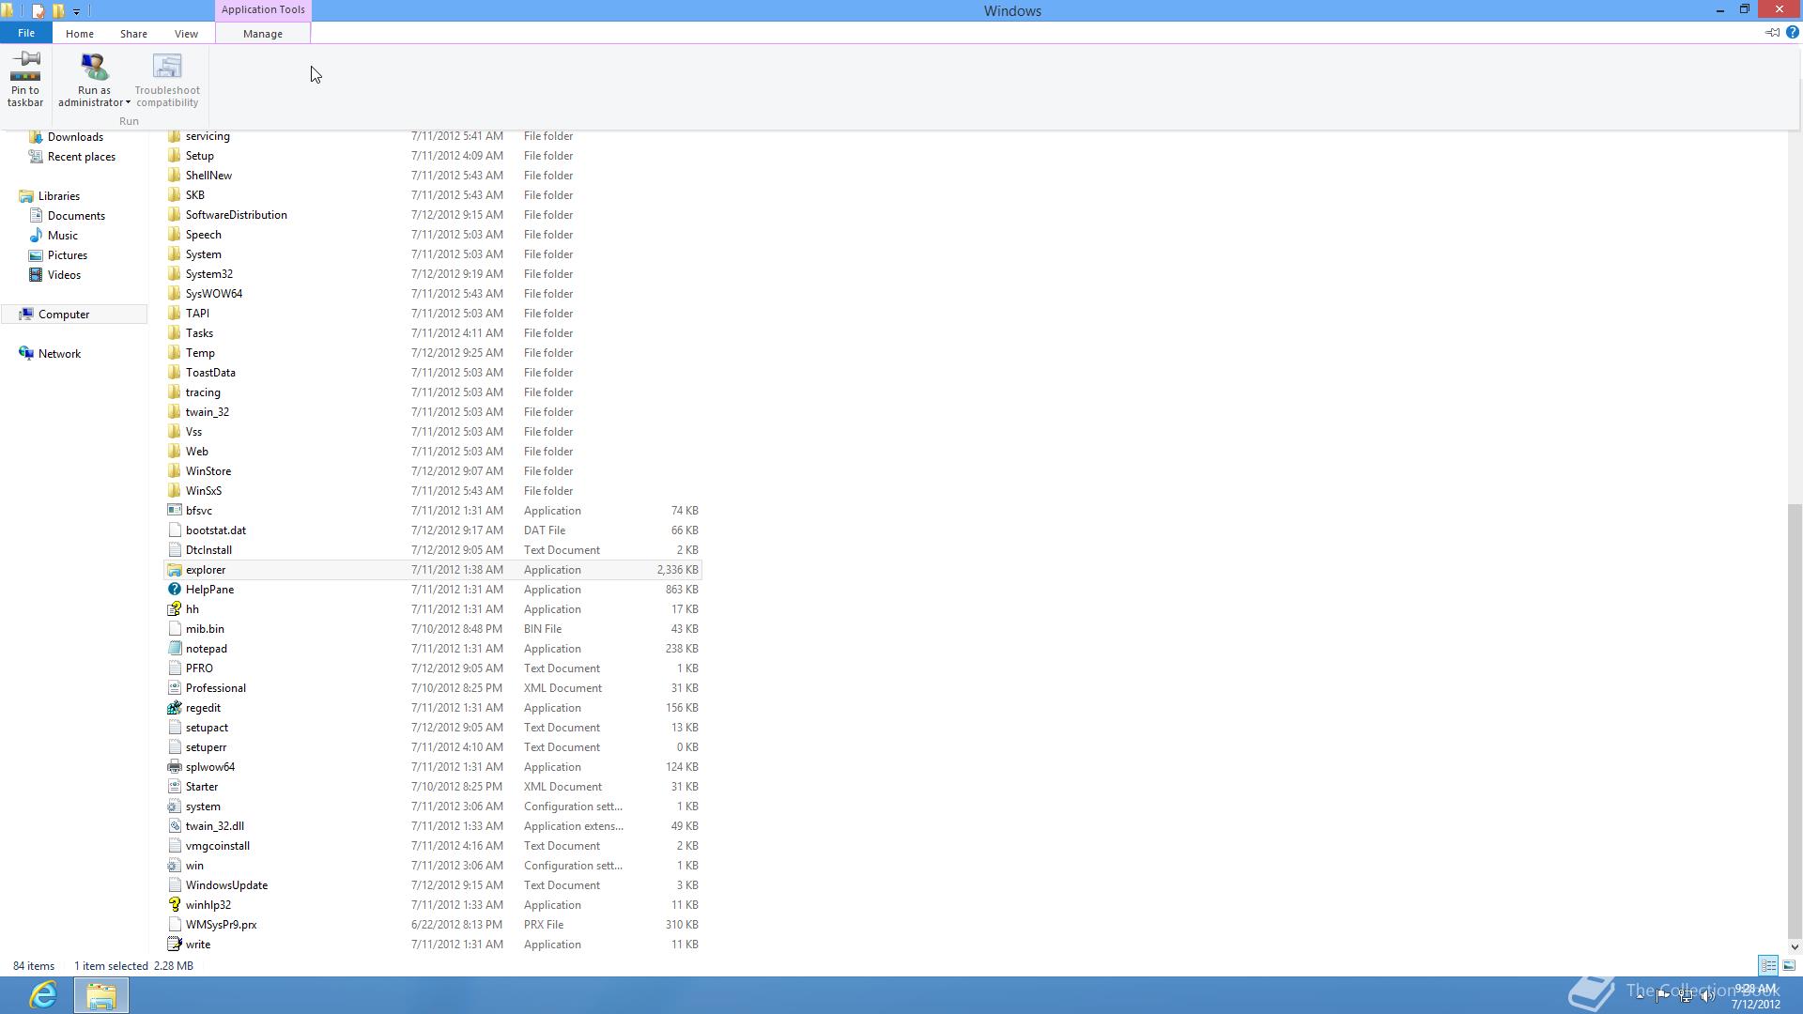
Task: Select the setupact text document
Action: pyautogui.click(x=207, y=728)
